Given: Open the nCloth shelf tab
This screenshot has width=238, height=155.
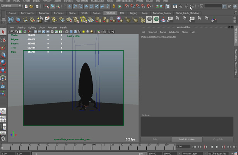Looking at the screenshot, I should [84, 13].
